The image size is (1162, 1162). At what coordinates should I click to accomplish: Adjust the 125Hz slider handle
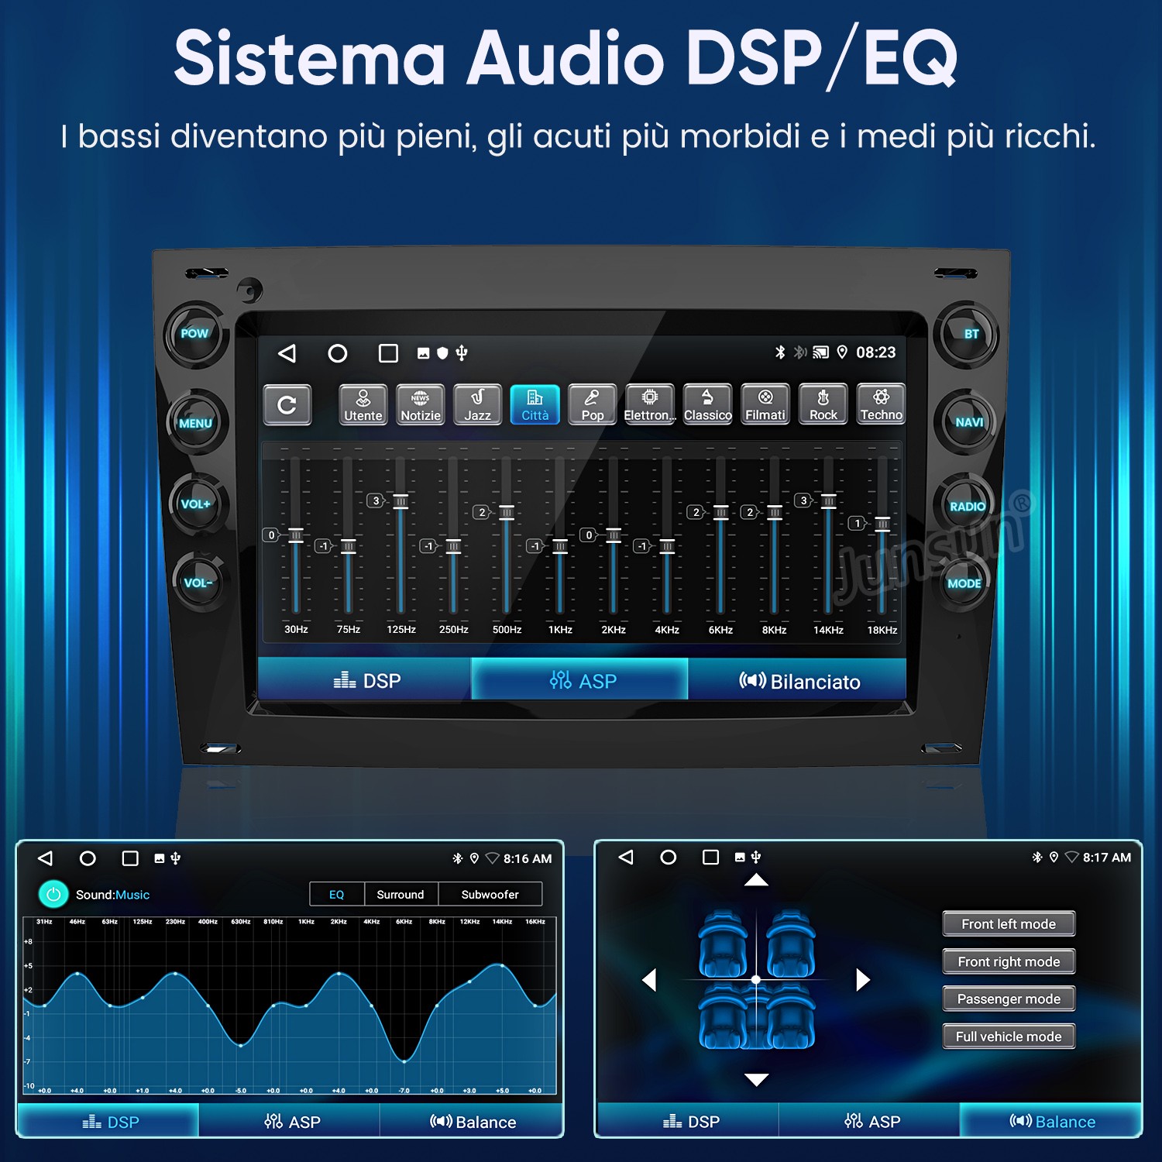tap(401, 501)
